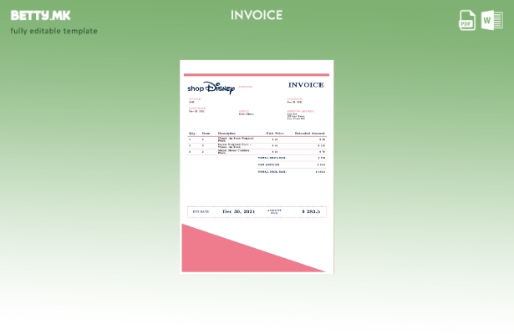
Task: Click the "fully editable template" text
Action: tap(53, 31)
